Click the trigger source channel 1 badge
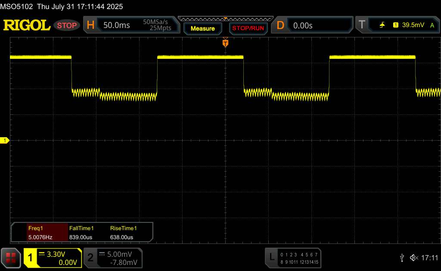The height and width of the screenshot is (271, 441). tap(396, 25)
